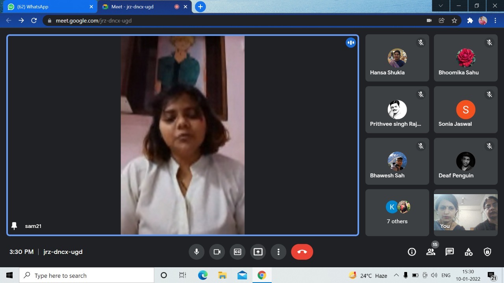
Task: Switch to the WhatsApp browser tab
Action: (50, 7)
